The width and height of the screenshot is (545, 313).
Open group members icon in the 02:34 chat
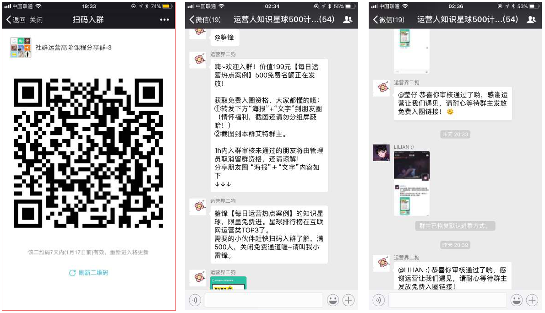click(348, 20)
